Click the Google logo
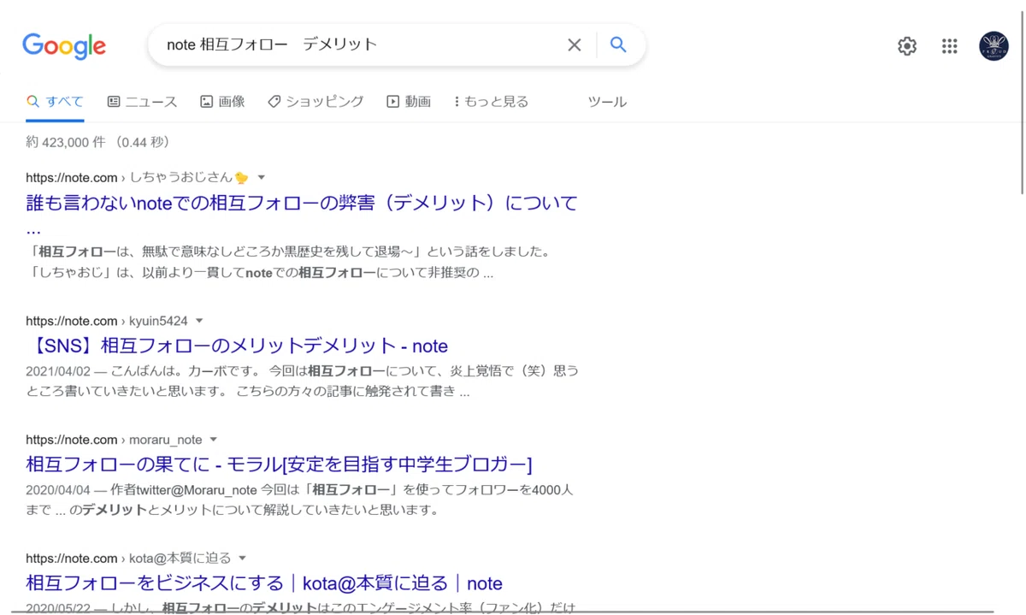Viewport: 1026px width, 615px height. tap(64, 46)
